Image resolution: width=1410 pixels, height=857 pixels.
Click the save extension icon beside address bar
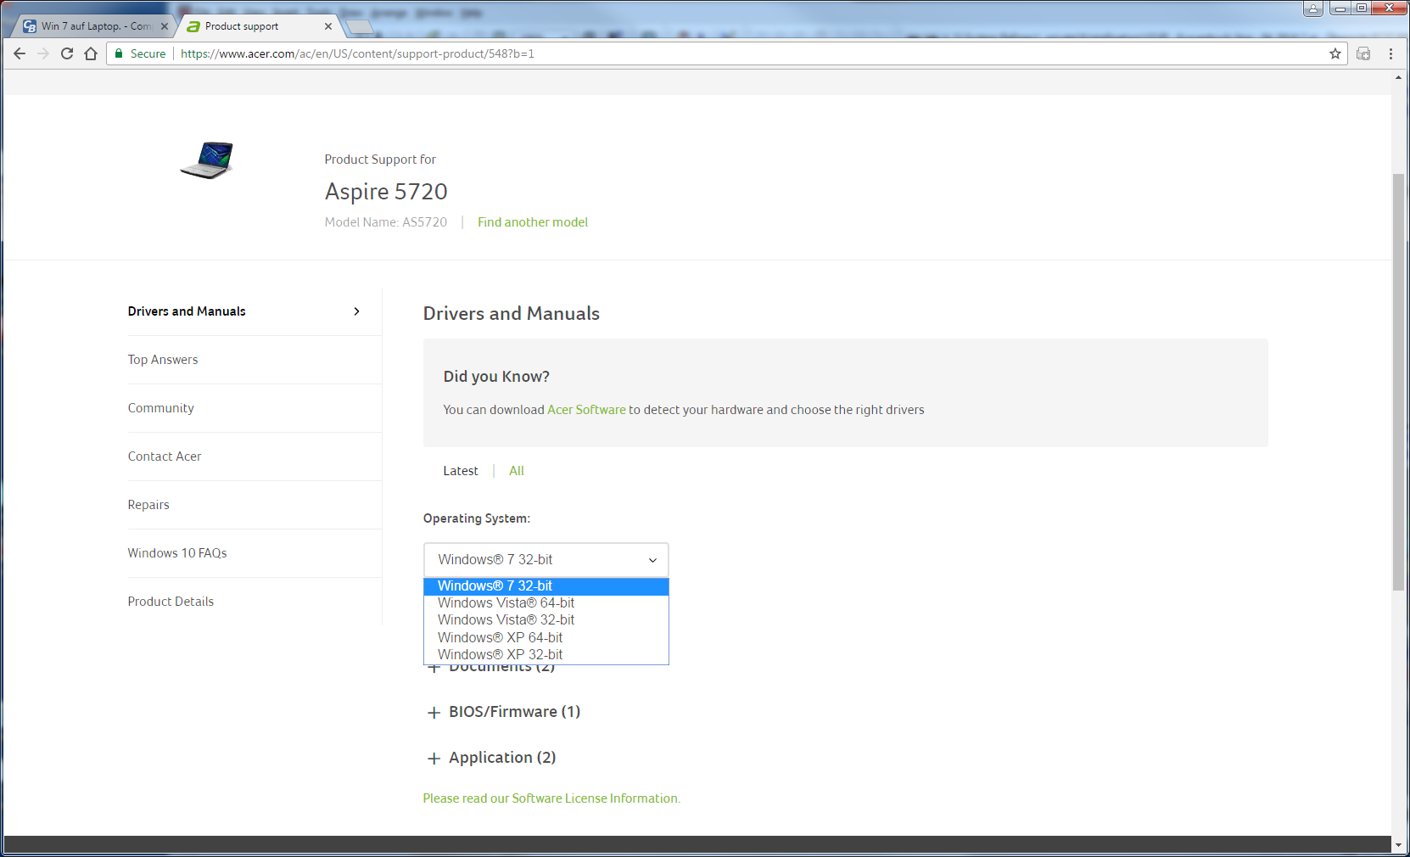pyautogui.click(x=1363, y=53)
